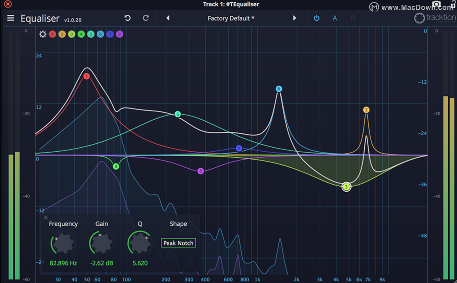Screen dimensions: 457x283
Task: Go to the next preset arrow
Action: [294, 18]
